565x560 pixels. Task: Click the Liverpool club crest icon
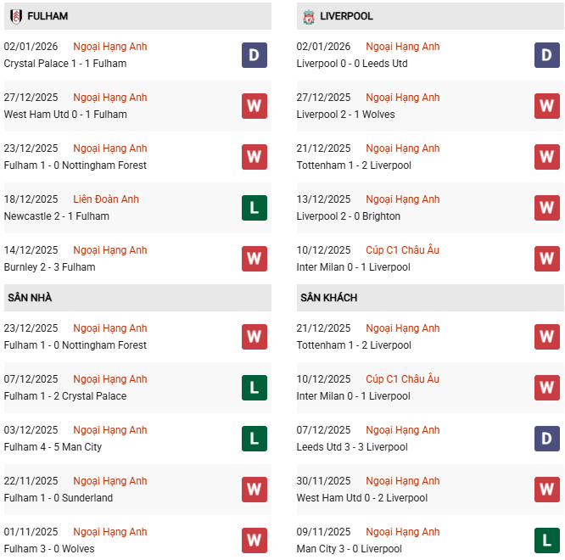[308, 16]
